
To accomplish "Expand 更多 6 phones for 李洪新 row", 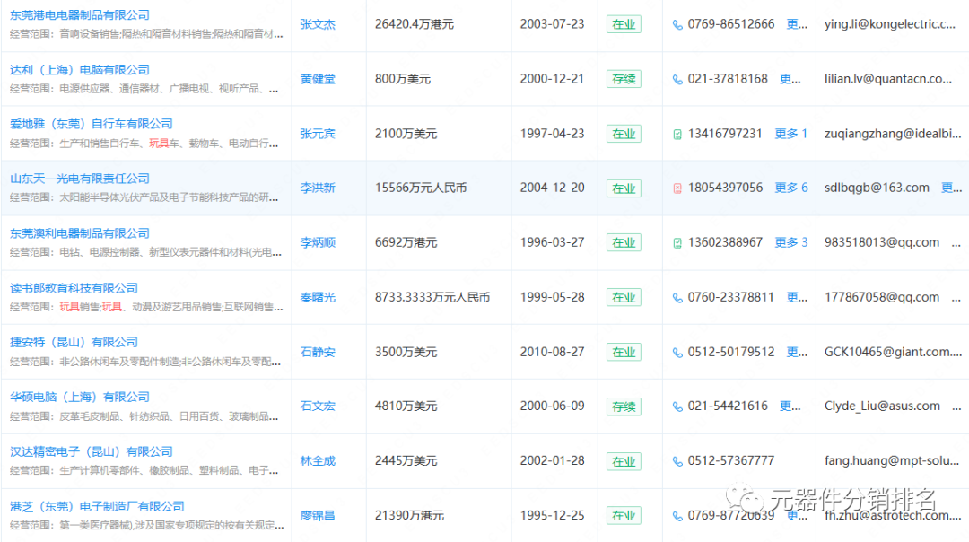I will pos(791,188).
